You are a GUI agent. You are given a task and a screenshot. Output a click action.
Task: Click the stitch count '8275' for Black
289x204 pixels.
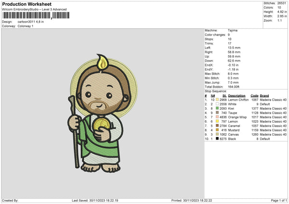223,139
